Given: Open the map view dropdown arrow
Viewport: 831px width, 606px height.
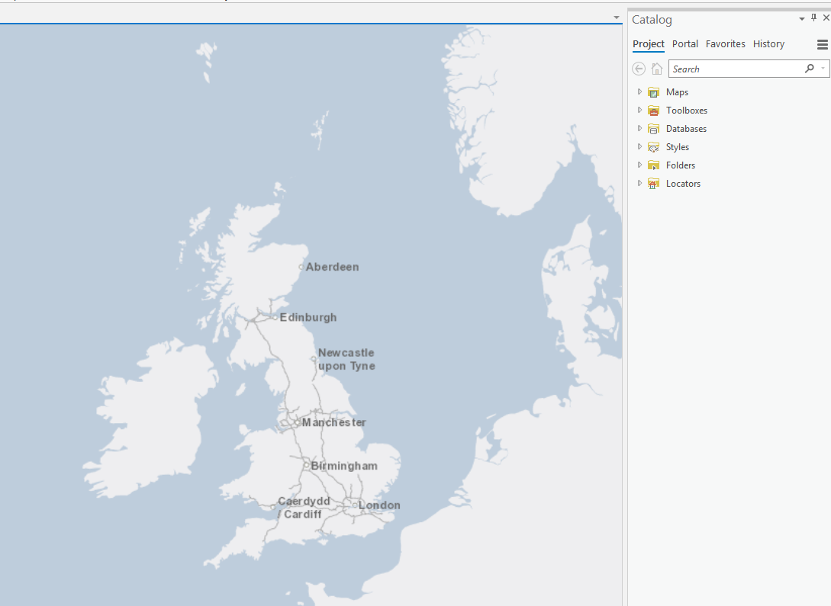Looking at the screenshot, I should click(615, 17).
